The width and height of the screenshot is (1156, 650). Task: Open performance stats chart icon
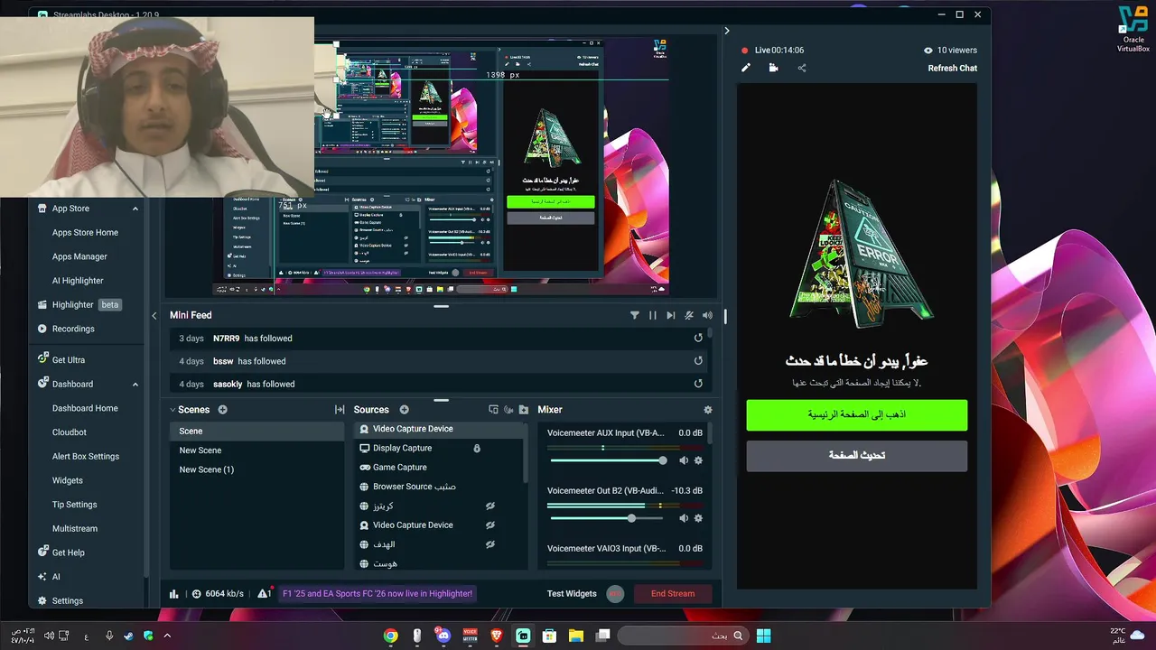[173, 593]
